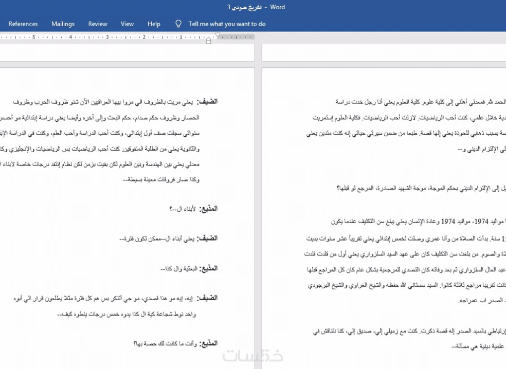Click the horizontal ruler at mark 3
Image resolution: width=506 pixels, height=369 pixels.
tap(107, 37)
